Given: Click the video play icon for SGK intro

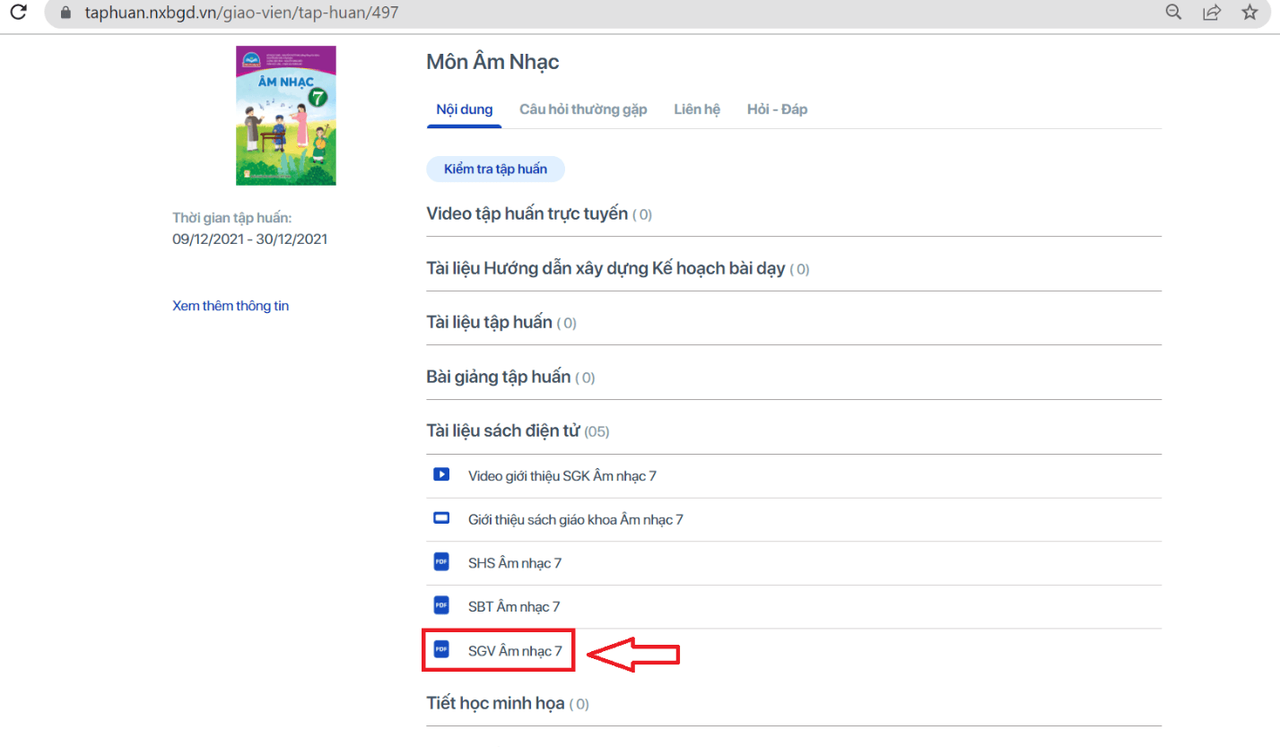Looking at the screenshot, I should click(x=440, y=474).
